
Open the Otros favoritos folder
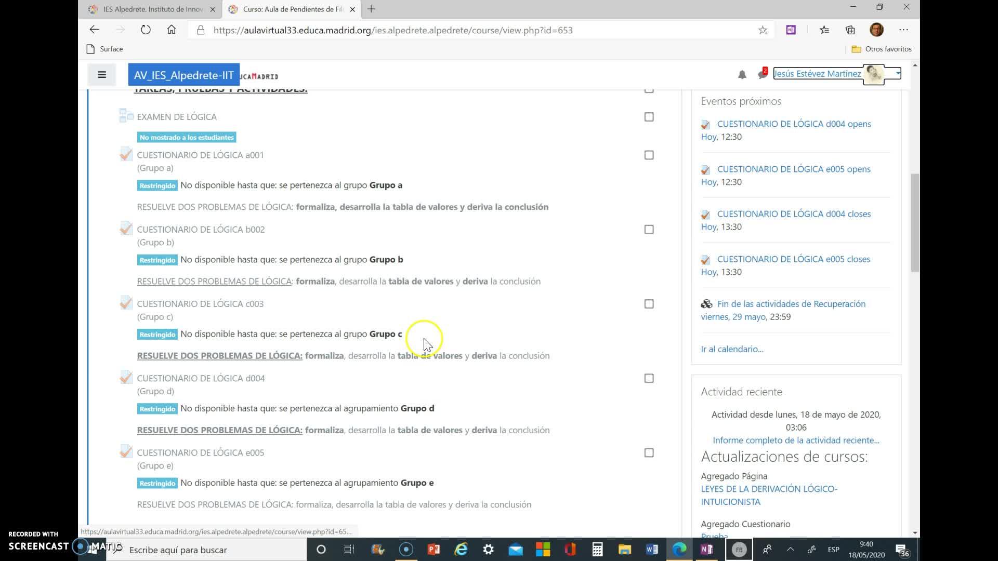[x=882, y=49]
